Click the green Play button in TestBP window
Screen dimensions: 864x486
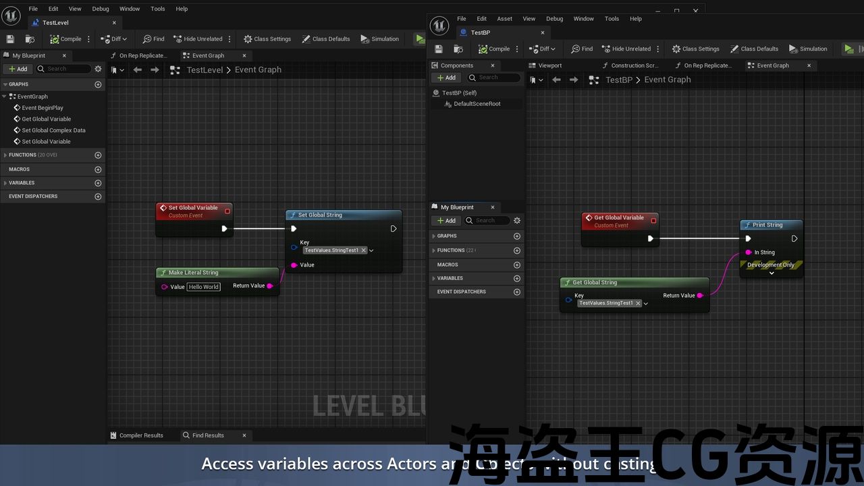[x=848, y=49]
